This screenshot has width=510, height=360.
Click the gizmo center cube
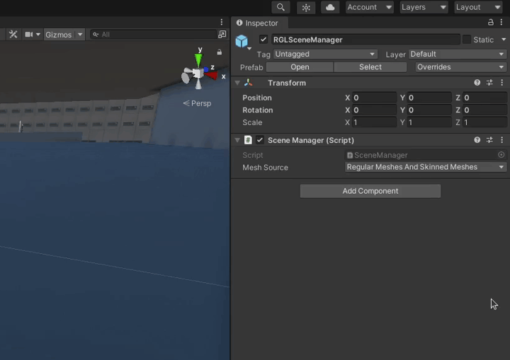coord(197,74)
